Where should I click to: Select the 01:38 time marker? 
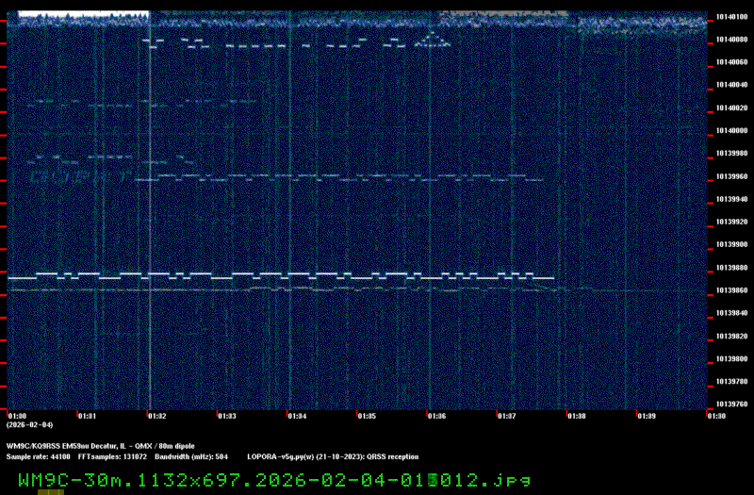click(576, 415)
